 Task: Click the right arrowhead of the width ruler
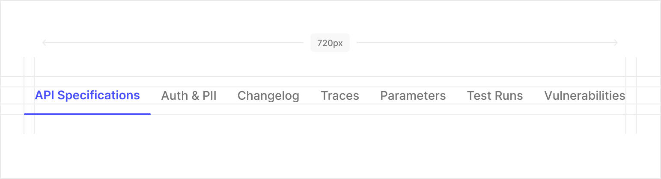click(x=616, y=43)
